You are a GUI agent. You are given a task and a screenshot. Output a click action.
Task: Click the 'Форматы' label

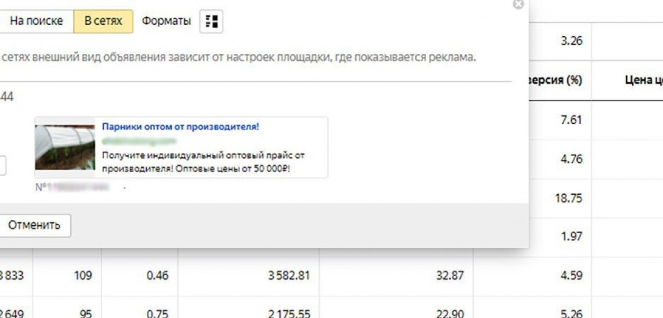(166, 21)
